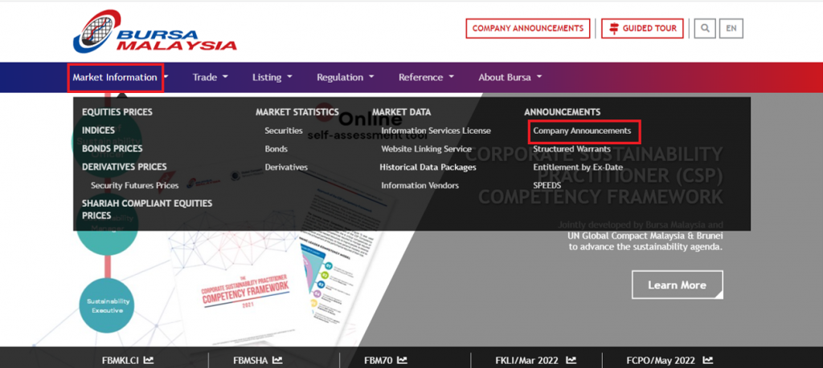Select Company Announcements in Announcements submenu

tap(582, 131)
